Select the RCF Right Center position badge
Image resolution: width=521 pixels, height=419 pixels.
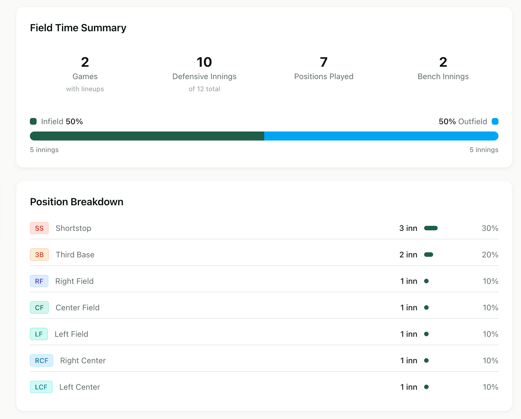click(41, 360)
